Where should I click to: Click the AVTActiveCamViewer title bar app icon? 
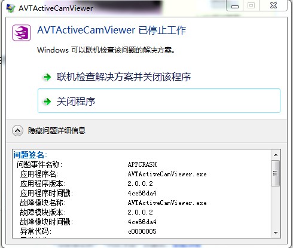tap(11, 8)
